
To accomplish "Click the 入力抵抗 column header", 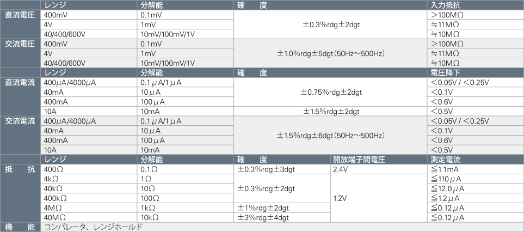I will 476,5.
